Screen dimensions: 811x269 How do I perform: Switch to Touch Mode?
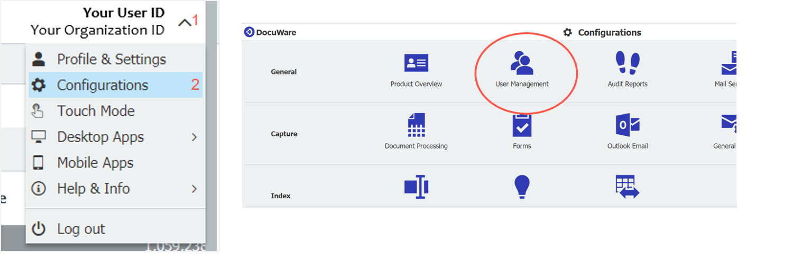[x=96, y=111]
